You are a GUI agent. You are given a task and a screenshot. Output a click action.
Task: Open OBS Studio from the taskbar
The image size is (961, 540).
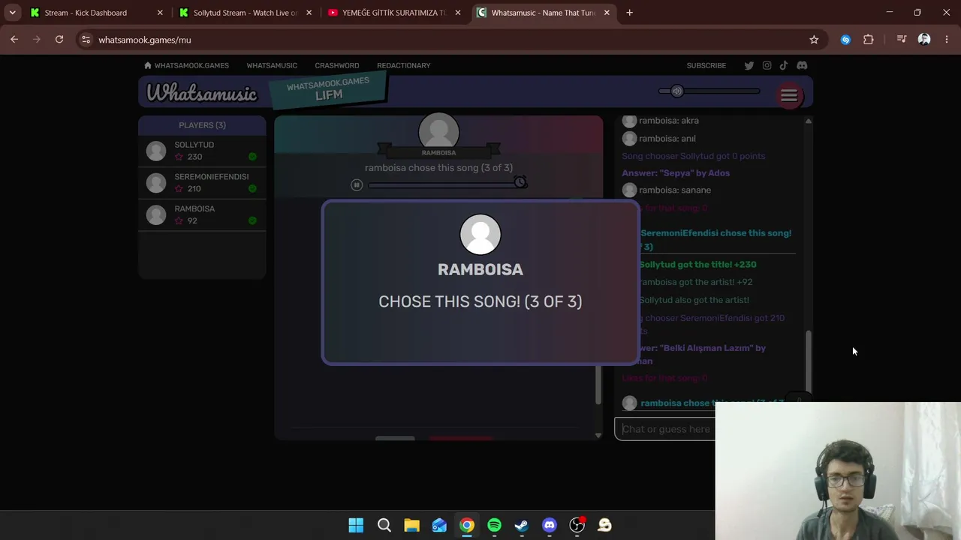[577, 525]
